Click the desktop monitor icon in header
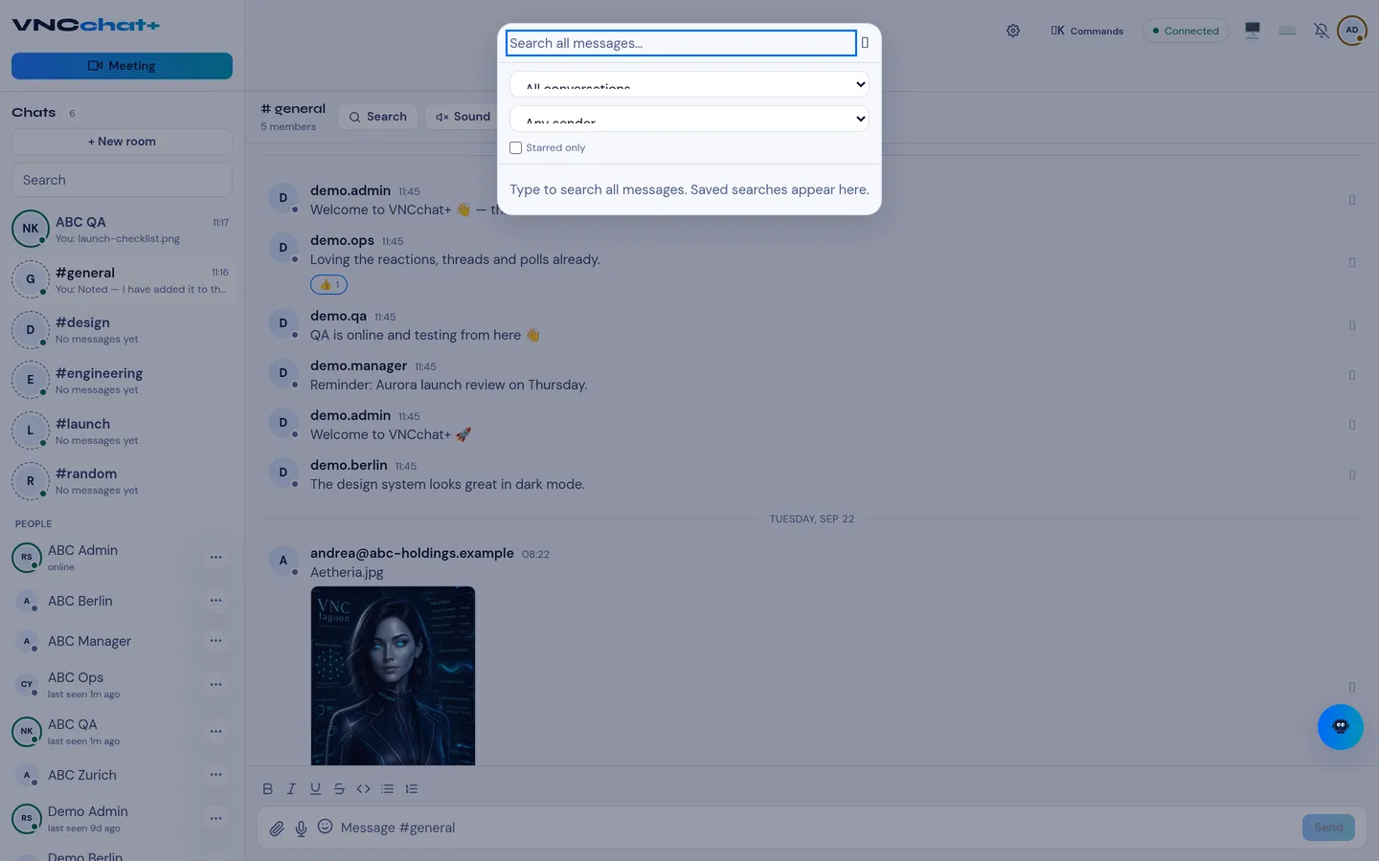1379x861 pixels. 1253,31
